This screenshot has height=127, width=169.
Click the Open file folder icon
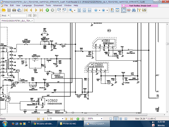(4, 10)
